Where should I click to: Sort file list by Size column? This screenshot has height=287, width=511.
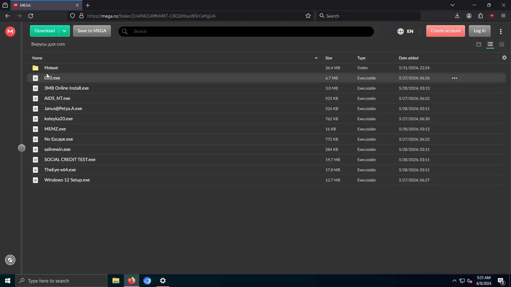pyautogui.click(x=329, y=58)
